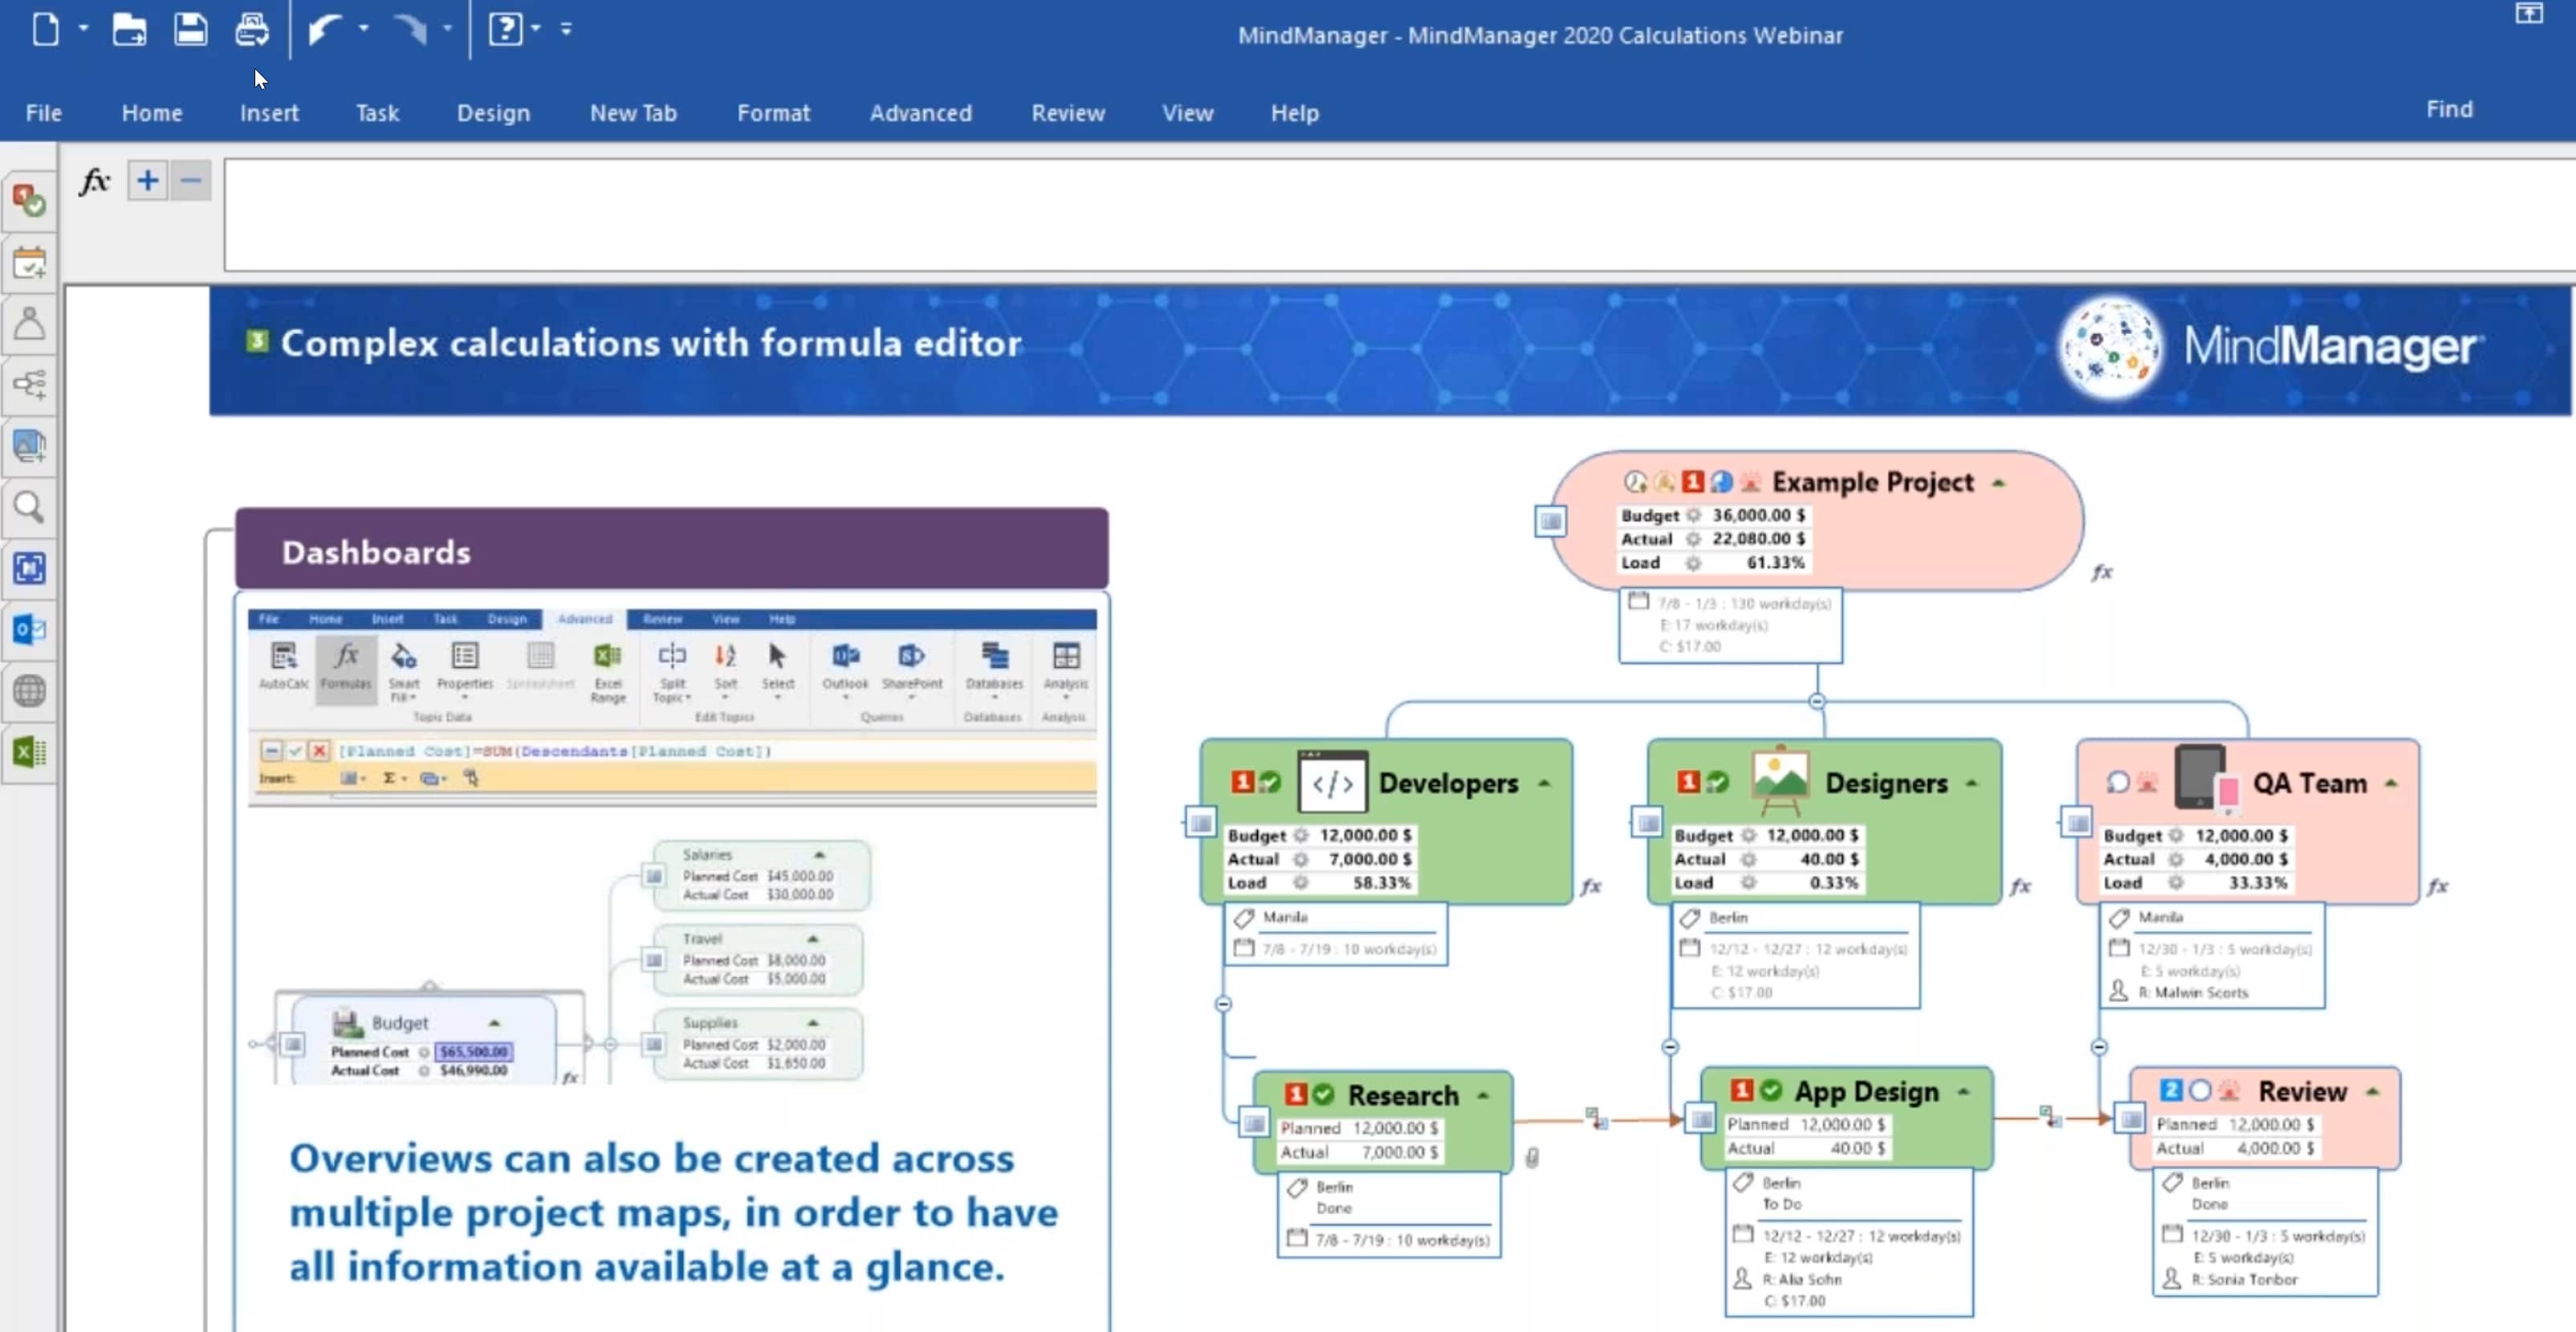
Task: Click fx formula icon beside Example Project
Action: coord(2102,573)
